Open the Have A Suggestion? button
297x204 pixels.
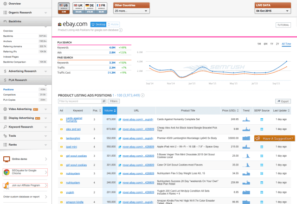(x=274, y=138)
